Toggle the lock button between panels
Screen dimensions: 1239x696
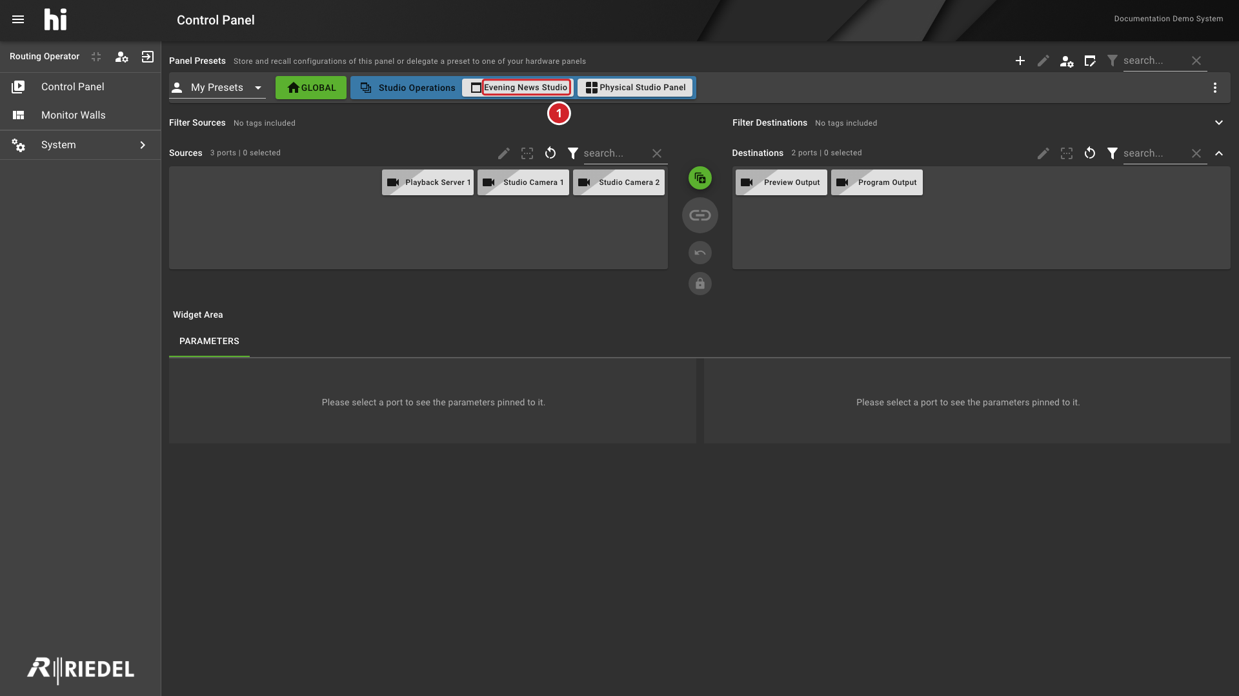(700, 284)
